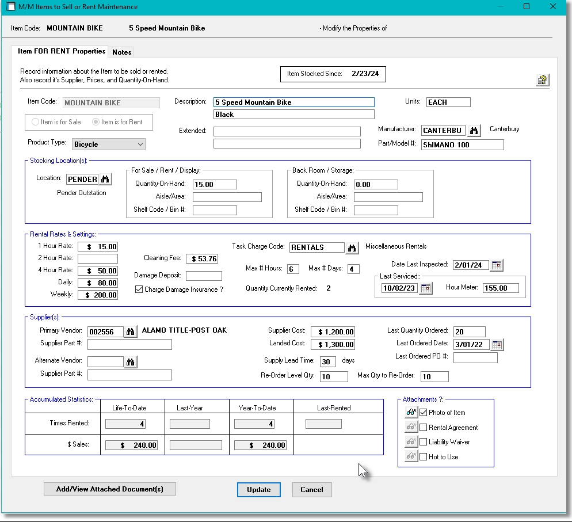Open the Manufacturer lookup binoculars icon
Screen dimensions: 572x522
[474, 131]
